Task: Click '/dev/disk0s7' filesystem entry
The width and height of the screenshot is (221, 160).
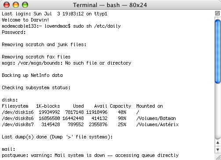Action: pos(18,124)
